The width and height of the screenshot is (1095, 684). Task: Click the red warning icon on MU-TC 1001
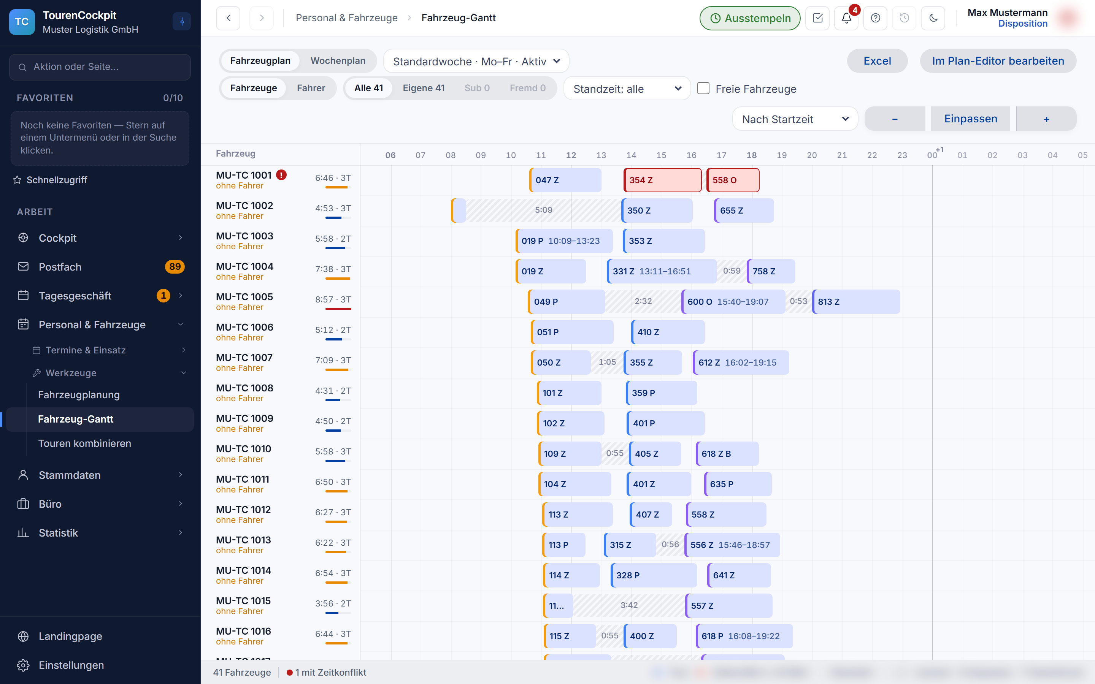281,175
